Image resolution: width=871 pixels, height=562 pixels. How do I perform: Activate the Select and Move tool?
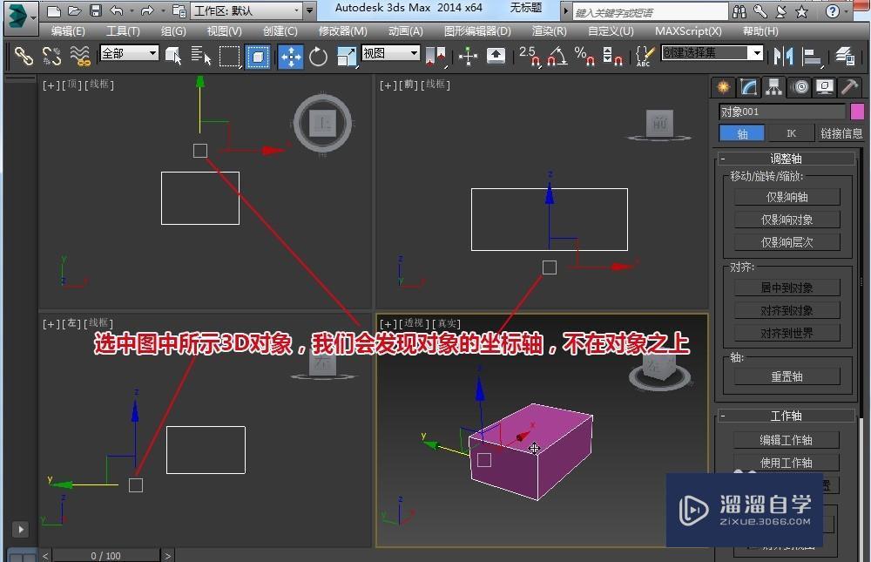click(291, 57)
